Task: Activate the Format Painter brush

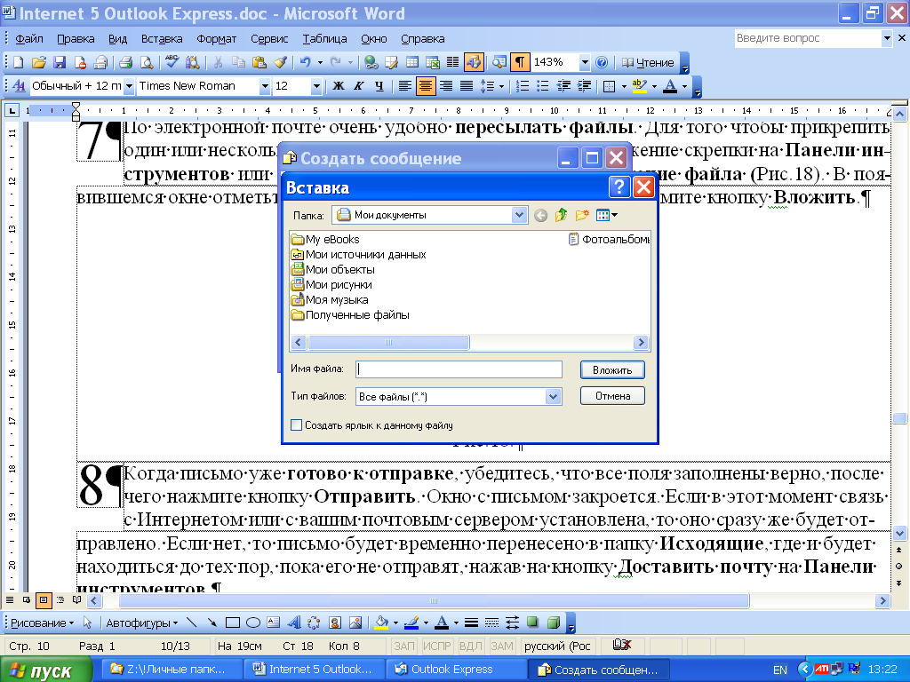Action: click(280, 62)
